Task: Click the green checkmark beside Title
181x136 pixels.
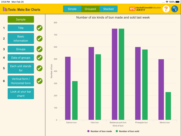Action: point(39,28)
